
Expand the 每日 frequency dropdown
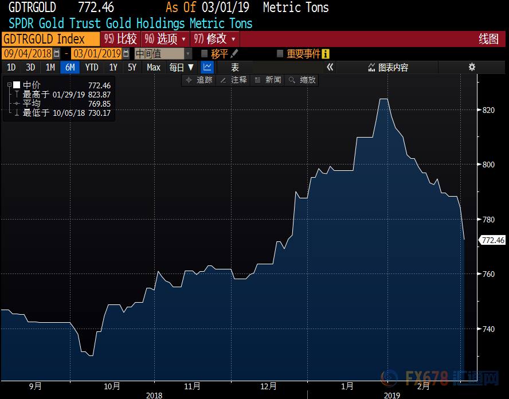point(181,67)
